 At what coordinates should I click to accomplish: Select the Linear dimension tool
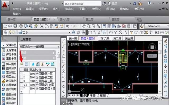(90, 32)
